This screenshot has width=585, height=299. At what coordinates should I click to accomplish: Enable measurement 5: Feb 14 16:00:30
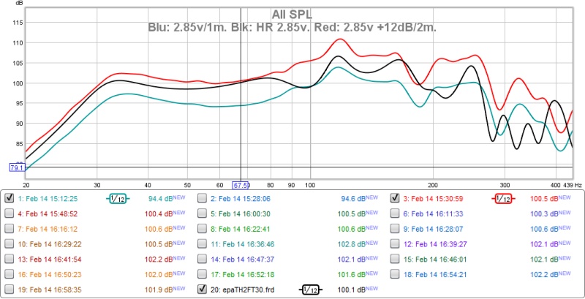coord(202,214)
